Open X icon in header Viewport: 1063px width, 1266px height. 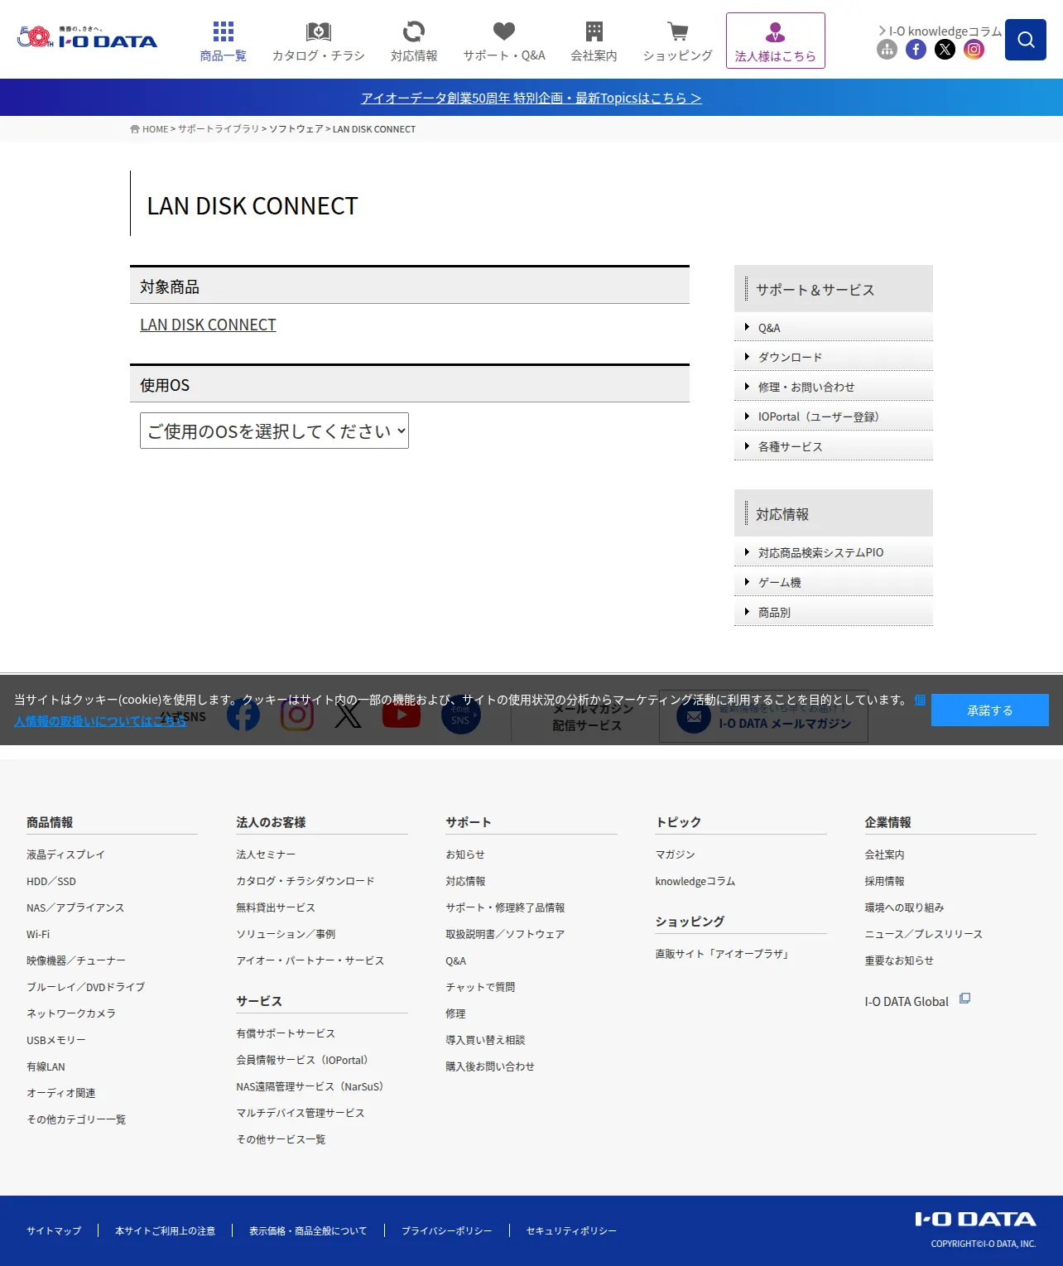(945, 50)
